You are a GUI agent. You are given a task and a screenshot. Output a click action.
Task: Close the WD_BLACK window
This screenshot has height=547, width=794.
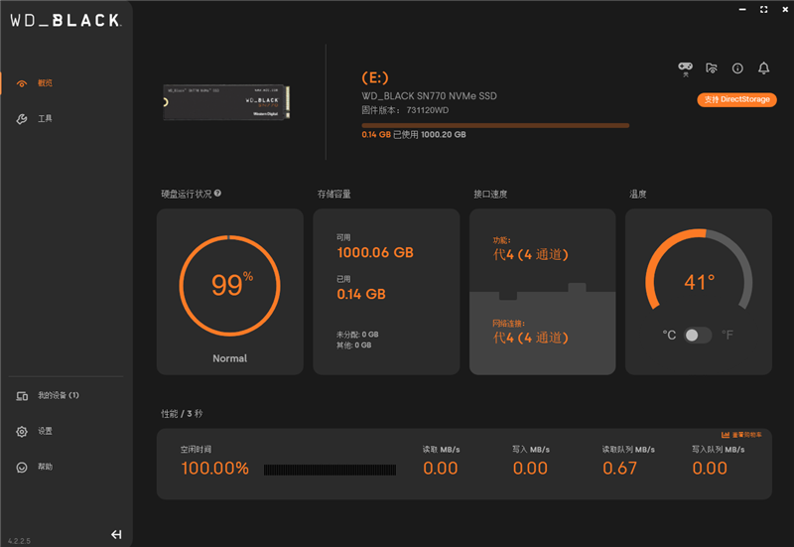tap(785, 9)
